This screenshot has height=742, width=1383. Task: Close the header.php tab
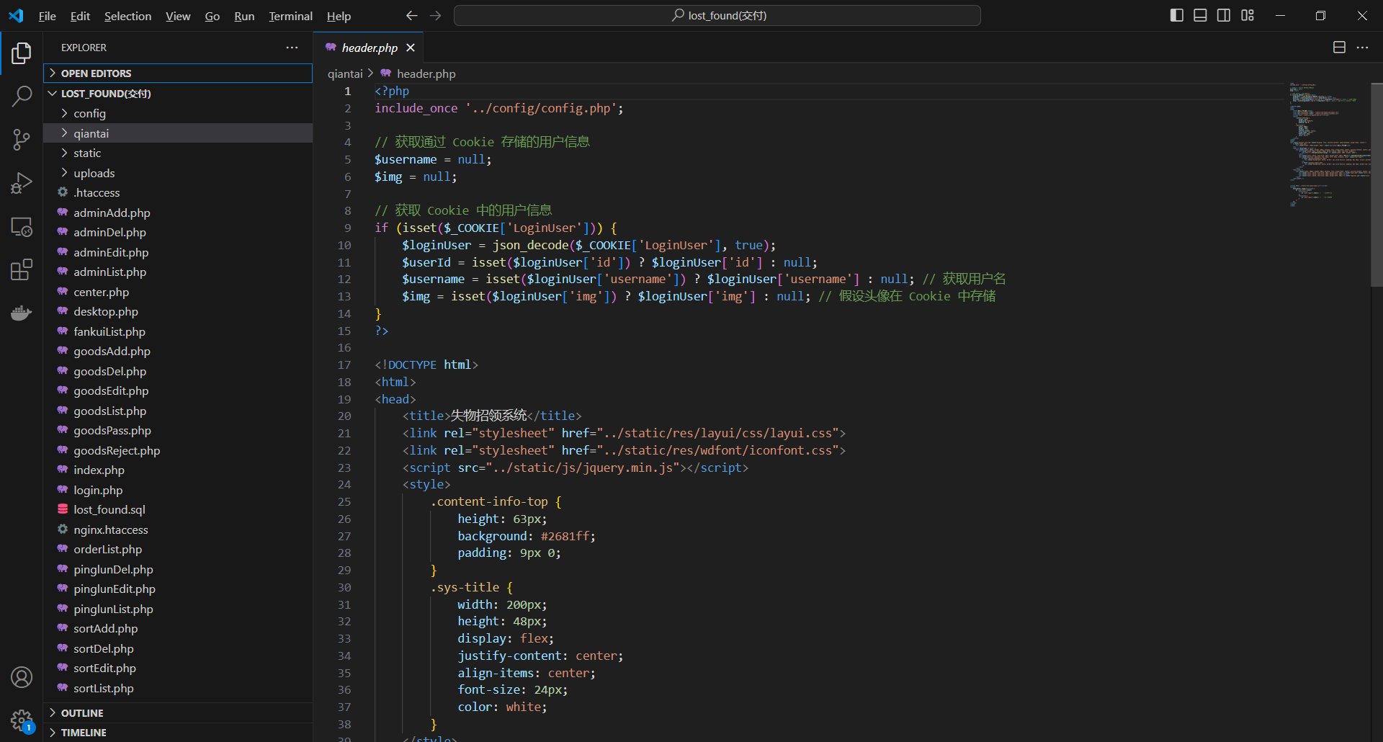(411, 48)
